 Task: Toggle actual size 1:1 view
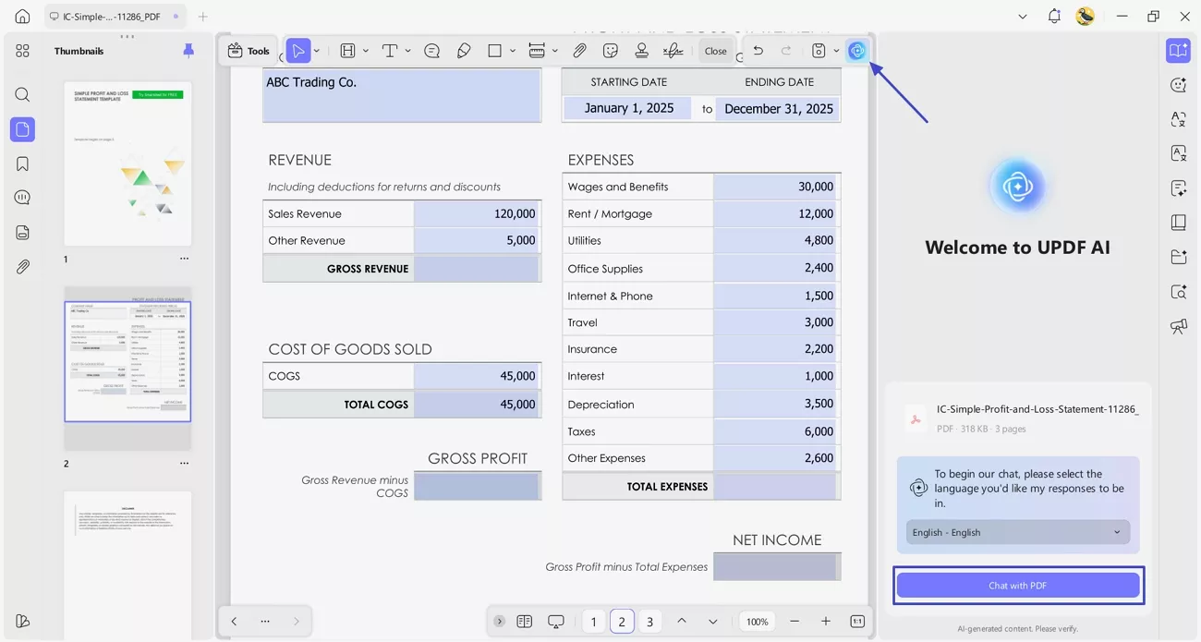click(856, 622)
